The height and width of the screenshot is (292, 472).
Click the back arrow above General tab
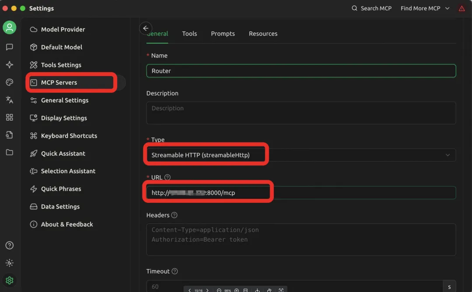(x=146, y=28)
